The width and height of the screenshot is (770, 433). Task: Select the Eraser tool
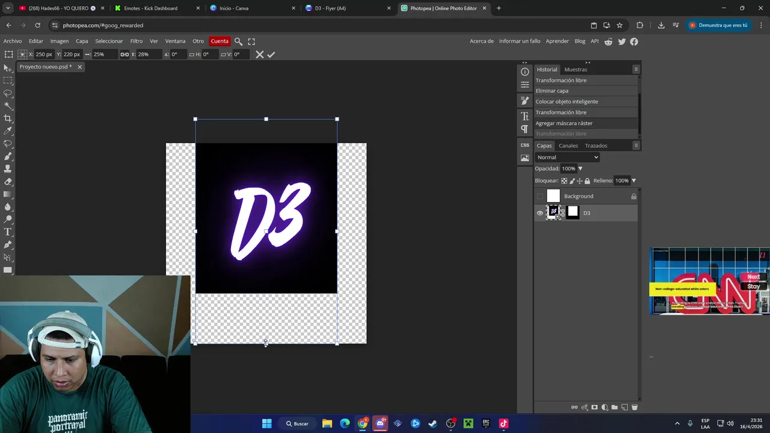(x=8, y=182)
